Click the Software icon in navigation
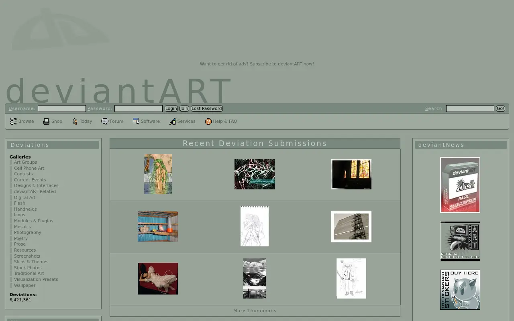514x321 pixels. click(136, 121)
